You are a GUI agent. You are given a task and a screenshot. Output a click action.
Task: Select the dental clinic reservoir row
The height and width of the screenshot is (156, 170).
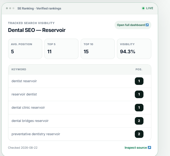coord(80,108)
